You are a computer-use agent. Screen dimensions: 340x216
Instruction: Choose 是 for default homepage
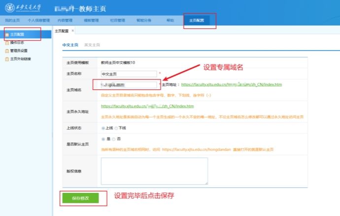click(102, 139)
